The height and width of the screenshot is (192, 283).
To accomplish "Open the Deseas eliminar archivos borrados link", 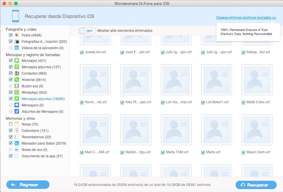I will coord(246,17).
